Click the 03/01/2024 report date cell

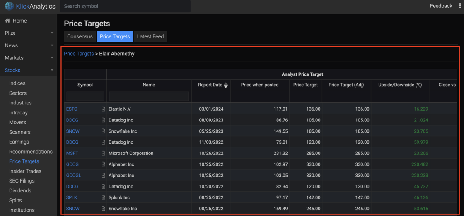tap(211, 109)
